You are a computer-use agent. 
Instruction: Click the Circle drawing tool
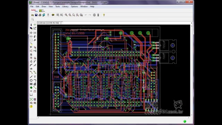coord(31,81)
